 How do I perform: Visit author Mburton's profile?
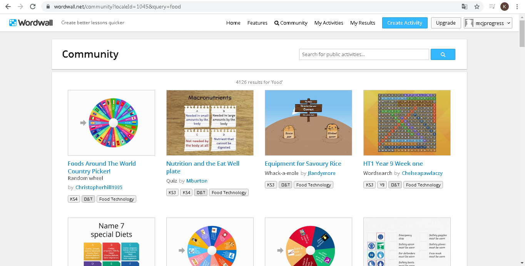click(x=197, y=181)
